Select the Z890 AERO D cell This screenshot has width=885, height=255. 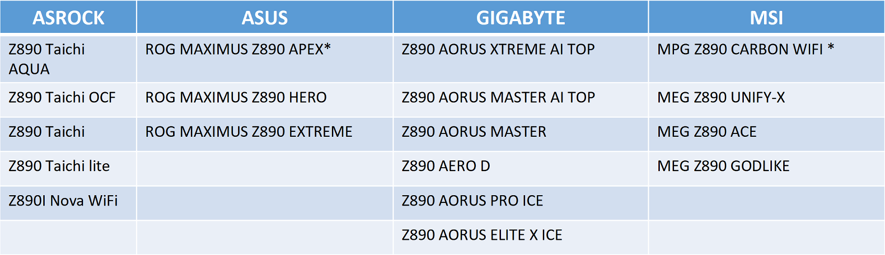pyautogui.click(x=445, y=166)
